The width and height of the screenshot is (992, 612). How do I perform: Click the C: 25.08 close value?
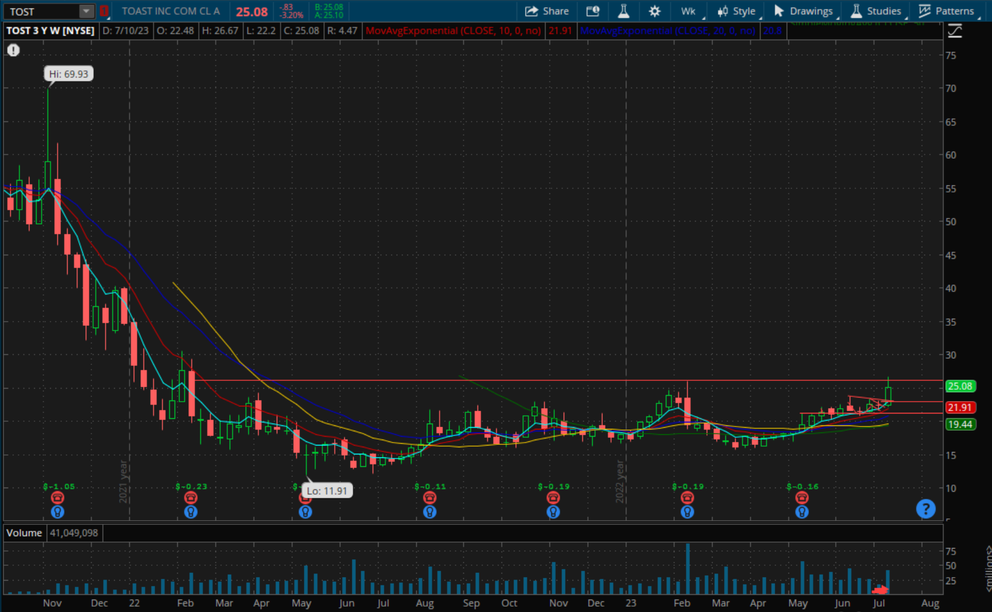point(301,31)
